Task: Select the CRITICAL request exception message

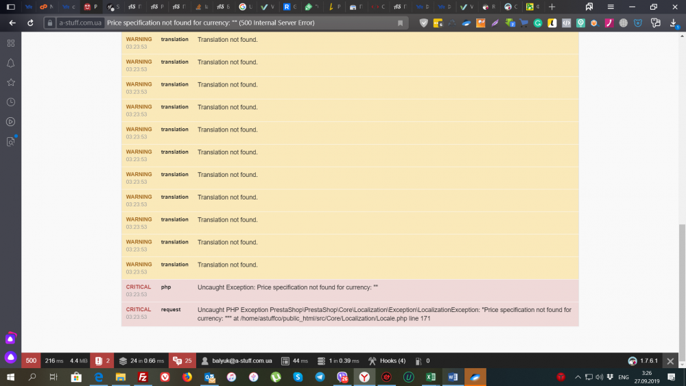Action: pyautogui.click(x=384, y=314)
